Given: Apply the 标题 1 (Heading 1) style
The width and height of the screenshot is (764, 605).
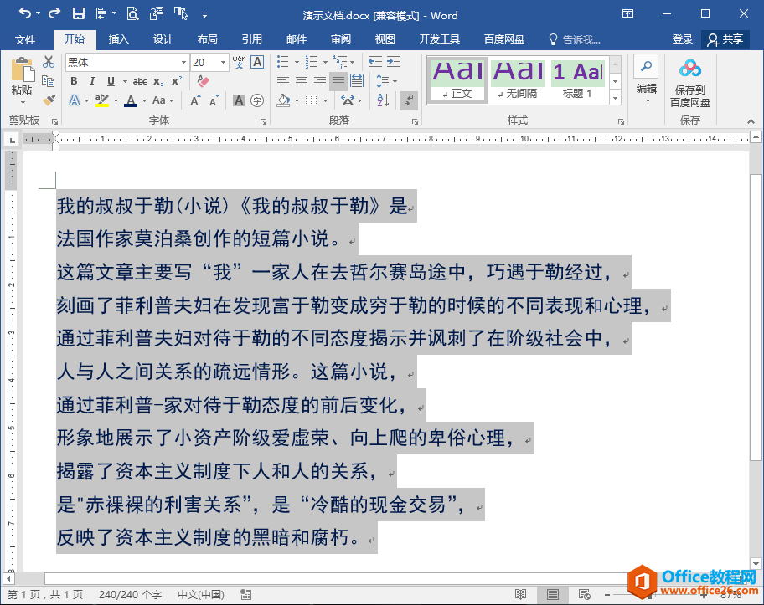Looking at the screenshot, I should tap(578, 80).
